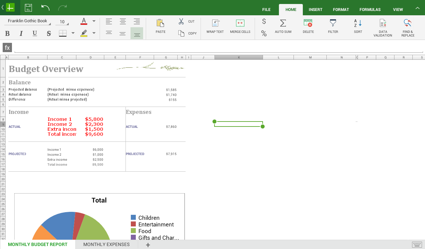Enable Filter on the data
This screenshot has height=249, width=425.
[333, 26]
